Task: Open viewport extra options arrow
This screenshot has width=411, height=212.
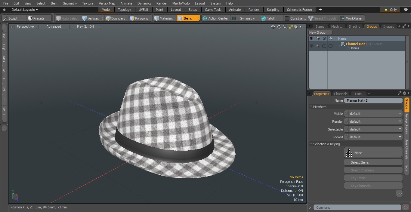Action: coord(301,27)
